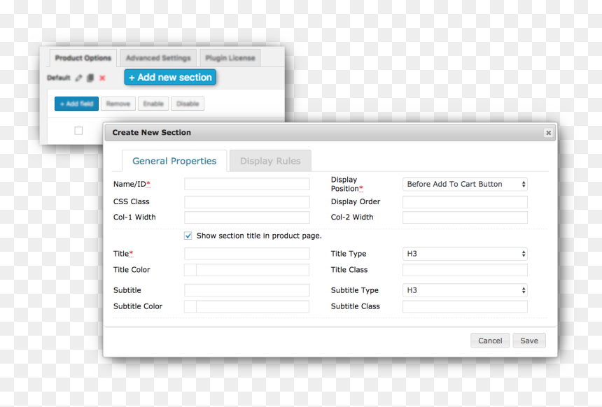The image size is (602, 407).
Task: Focus the Col-1 Width input field
Action: coord(247,217)
